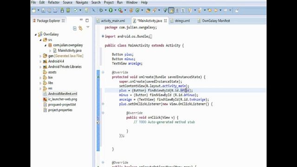The width and height of the screenshot is (297, 167).
Task: Select proguard-project.txt file
Action: tap(62, 104)
